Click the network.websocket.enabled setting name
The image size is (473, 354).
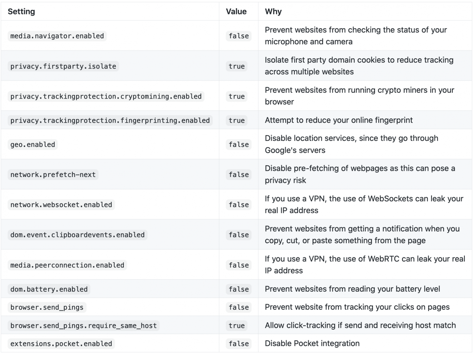[61, 205]
